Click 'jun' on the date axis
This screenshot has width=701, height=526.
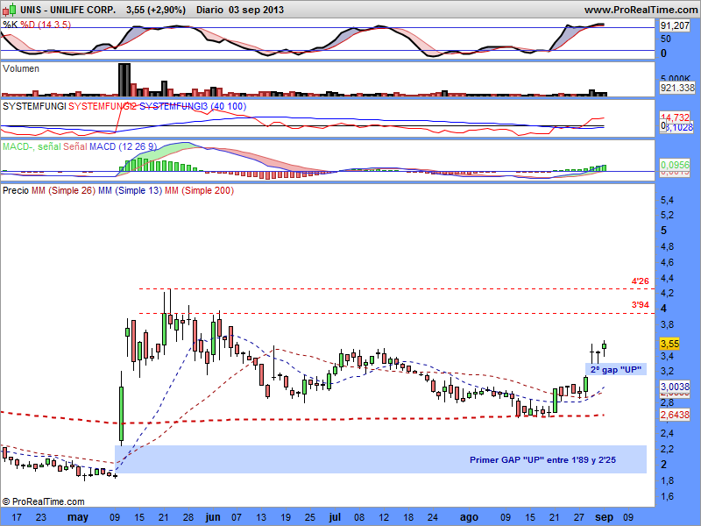tap(213, 517)
